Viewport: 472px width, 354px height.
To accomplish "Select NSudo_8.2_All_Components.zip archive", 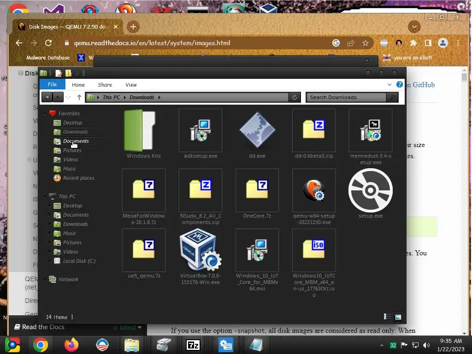I will tap(201, 197).
